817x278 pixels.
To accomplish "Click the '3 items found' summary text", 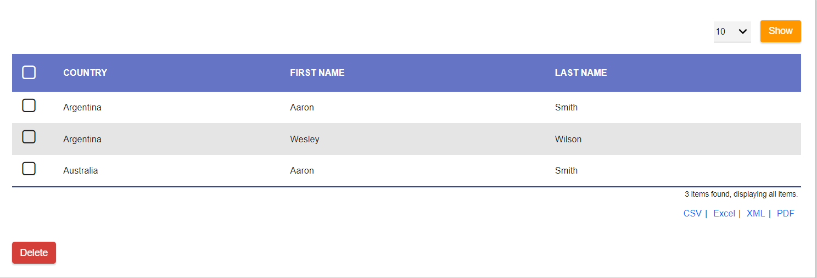I will point(741,194).
